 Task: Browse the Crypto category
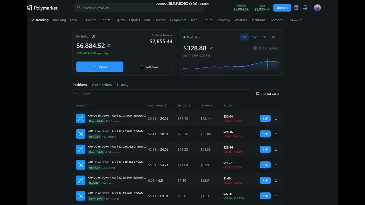pyautogui.click(x=120, y=20)
